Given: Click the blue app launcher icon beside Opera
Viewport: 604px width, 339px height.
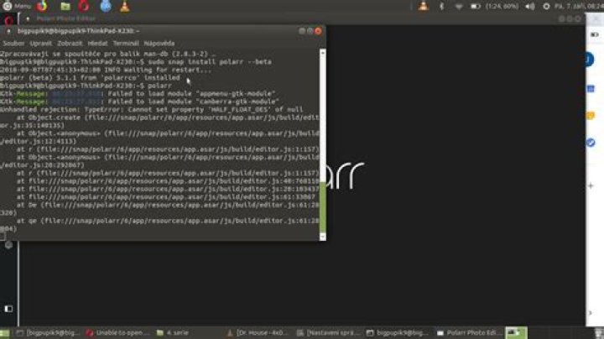Looking at the screenshot, I should 106,6.
